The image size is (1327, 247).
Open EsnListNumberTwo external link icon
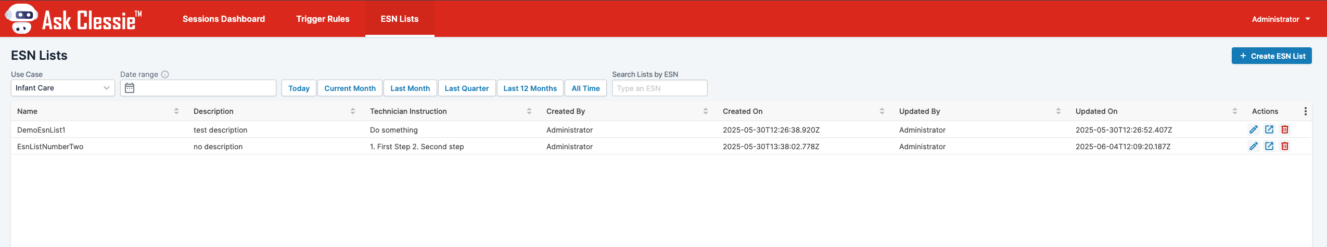coord(1269,146)
